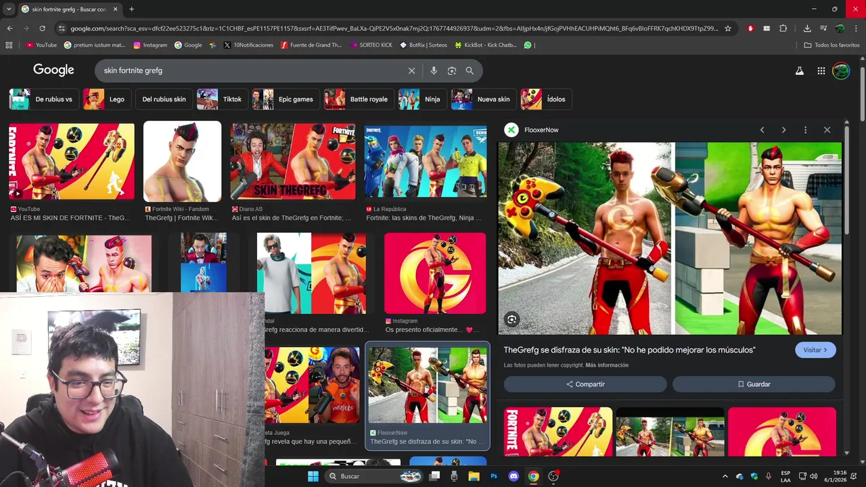Open the 'BotRix | Sorteos' bookmark
This screenshot has width=866, height=487.
pos(424,45)
